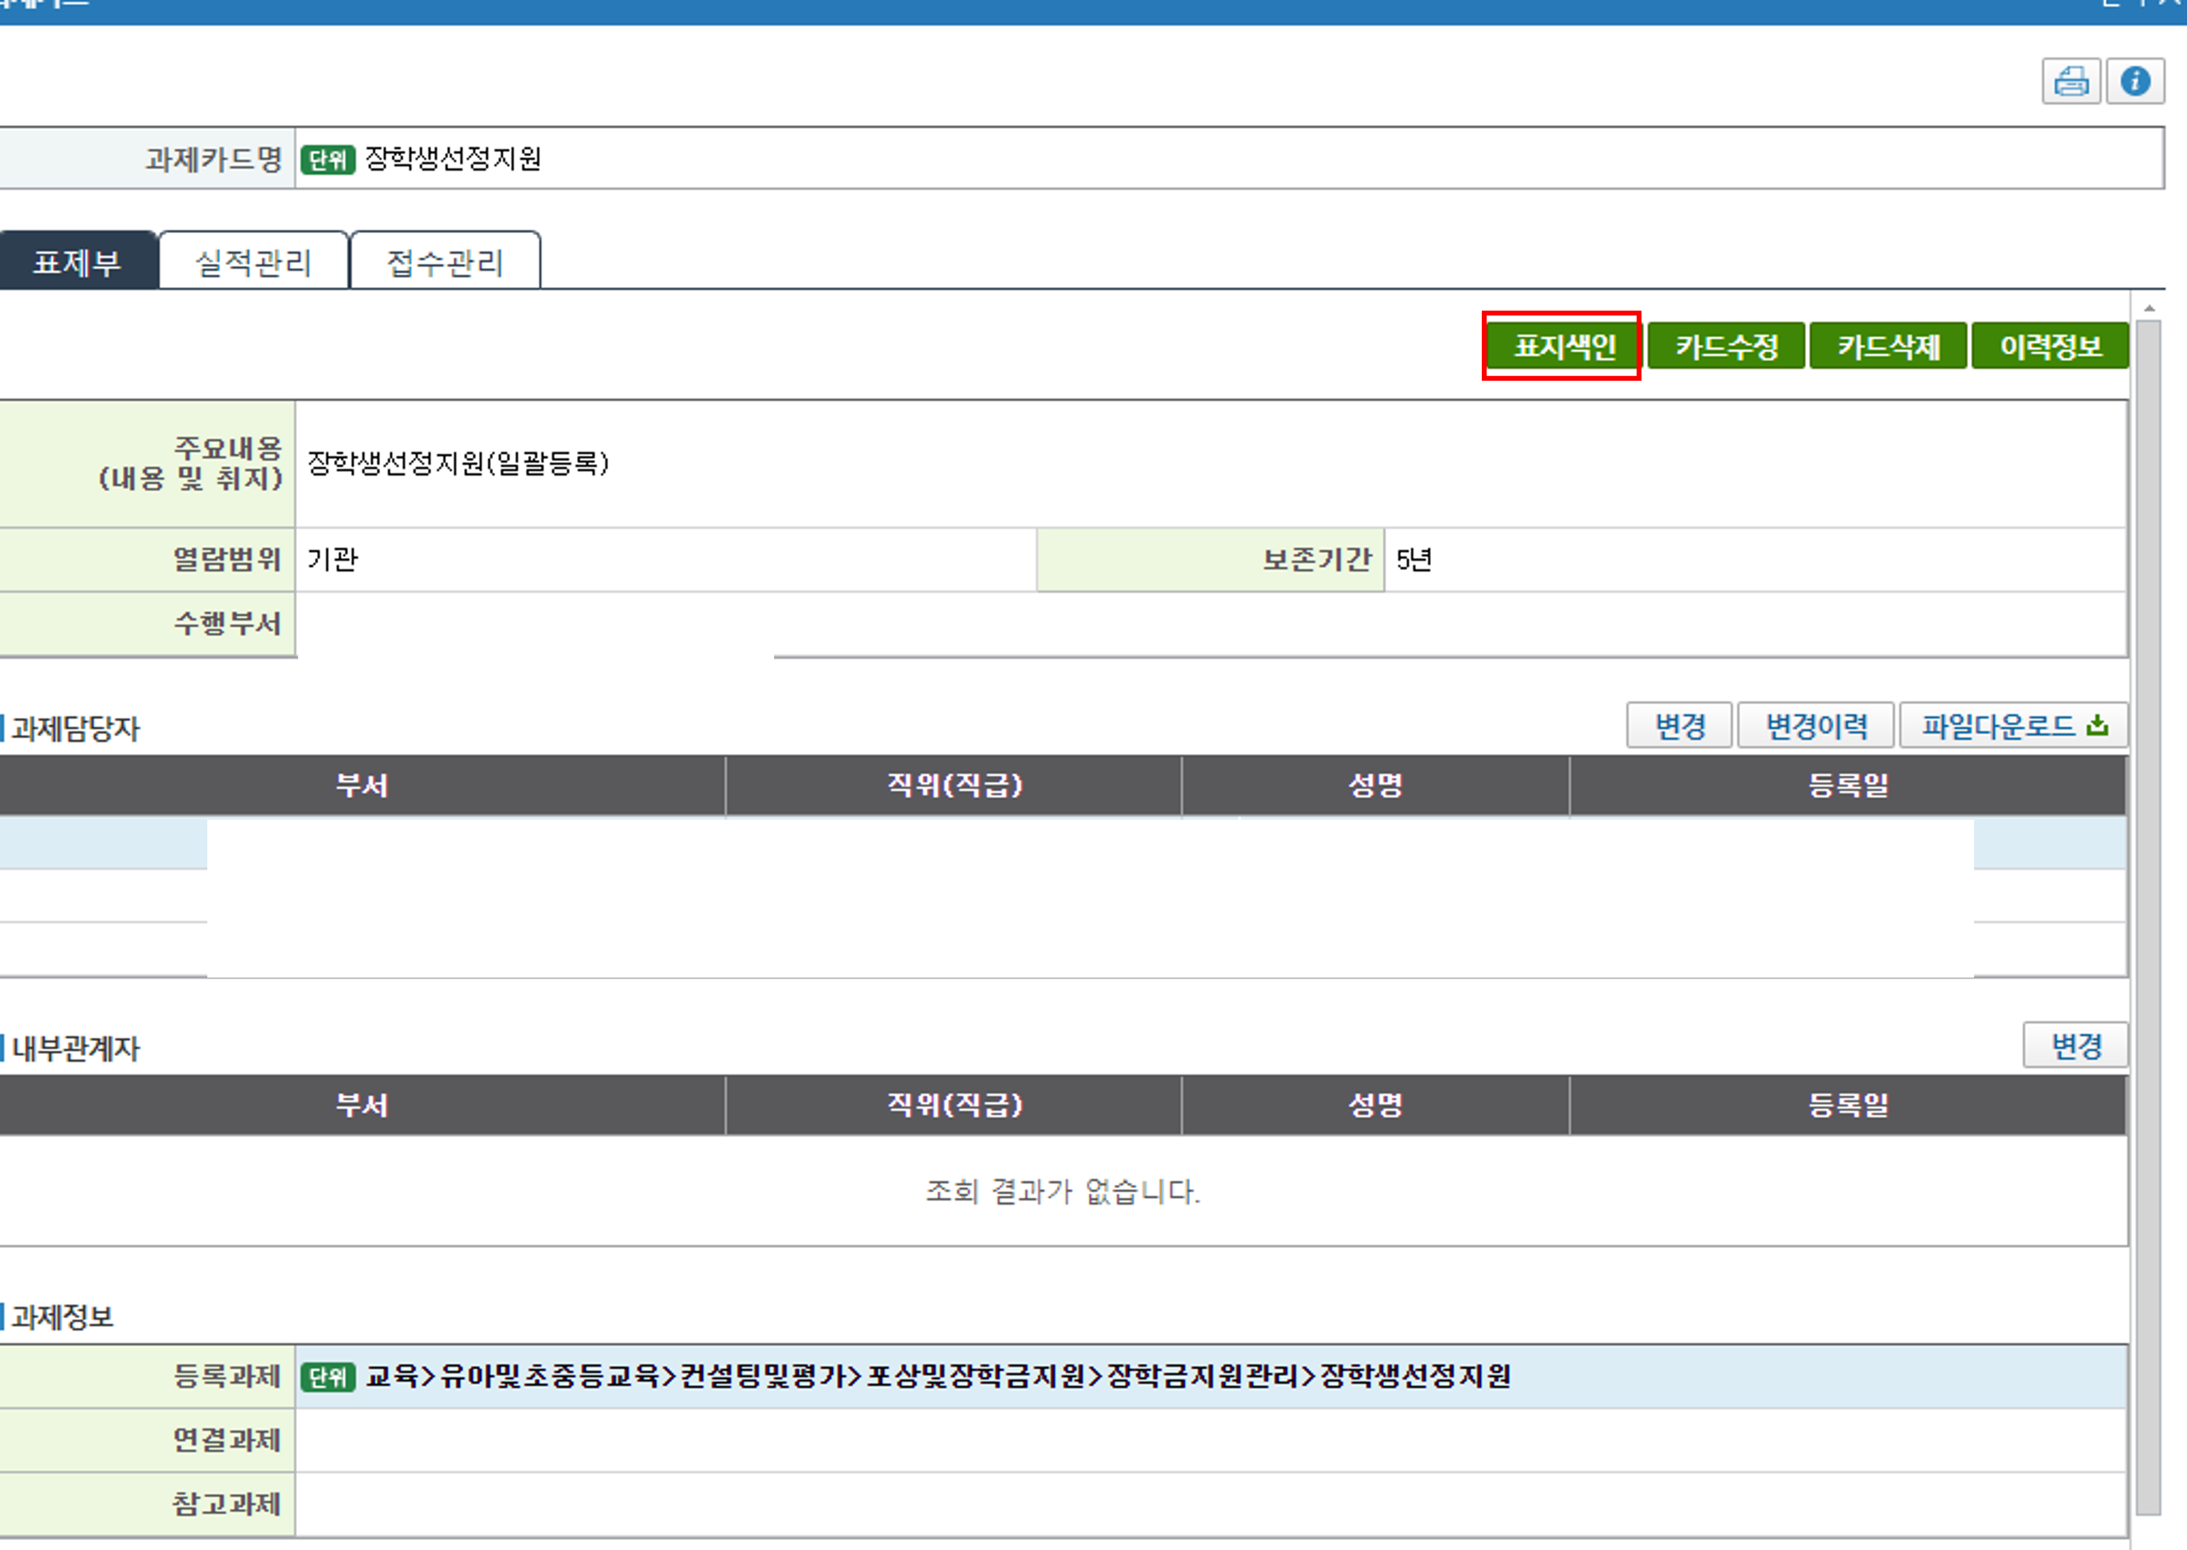Click 등록일 column header in 과제담당자
2187x1550 pixels.
click(x=1848, y=785)
